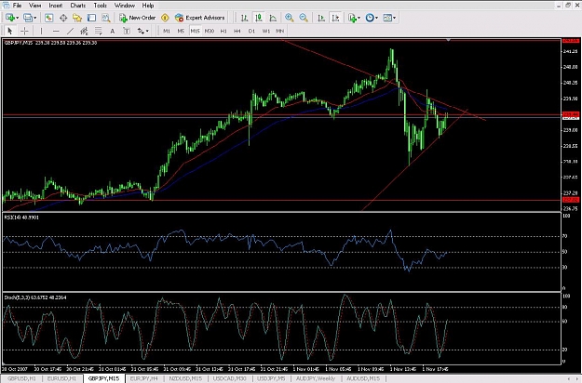
Task: Select the Text (A) tool
Action: pos(113,31)
